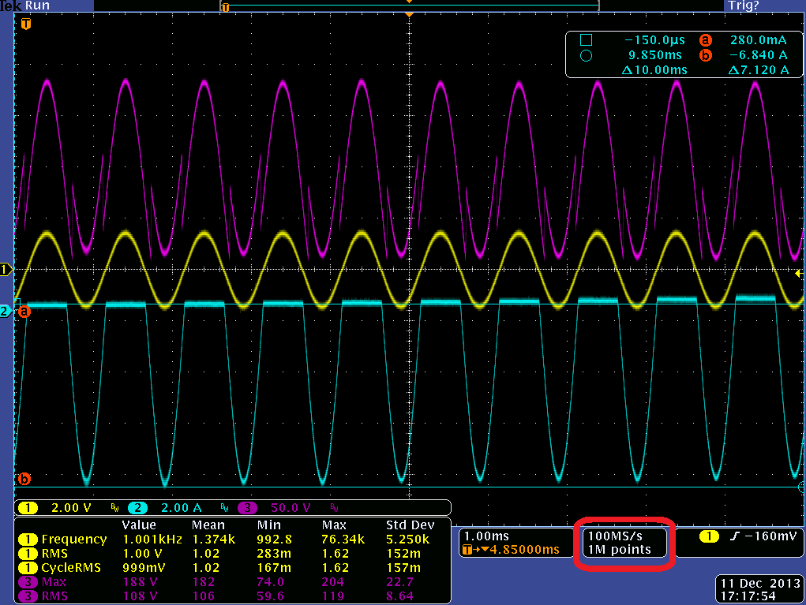Click the Mean column header
806x605 pixels.
[208, 525]
